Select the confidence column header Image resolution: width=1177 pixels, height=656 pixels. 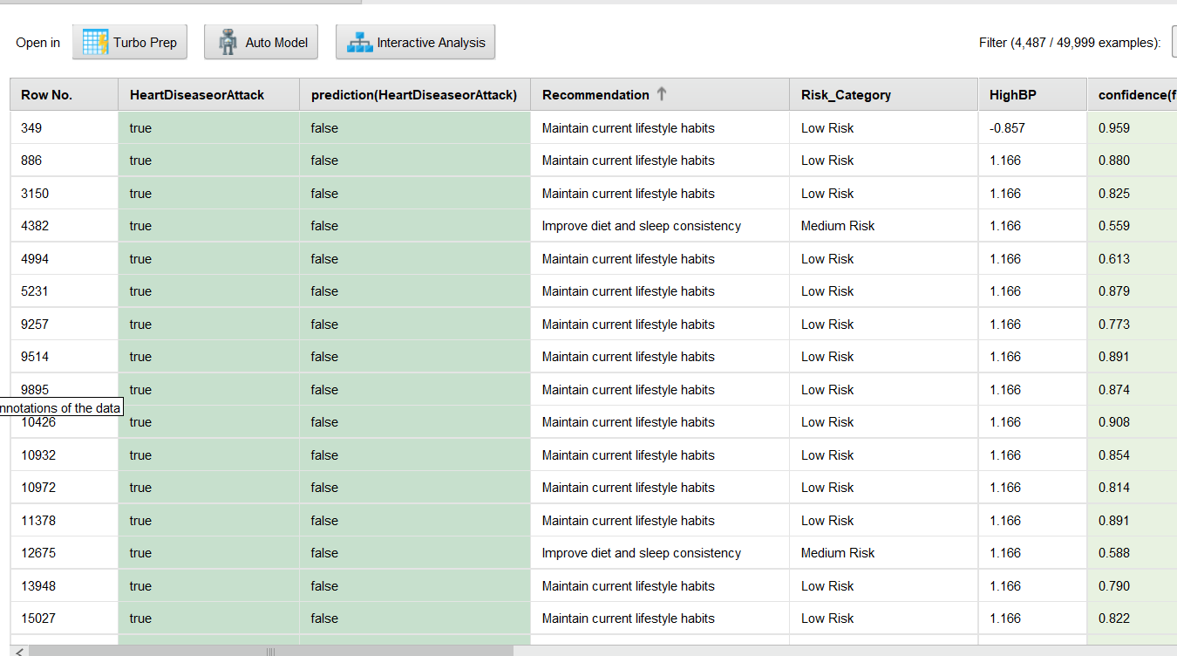tap(1132, 94)
